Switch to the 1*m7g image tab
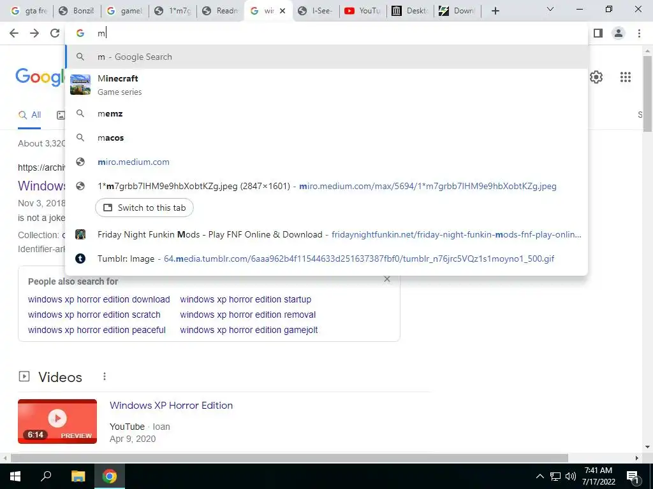The width and height of the screenshot is (653, 489). click(x=172, y=11)
